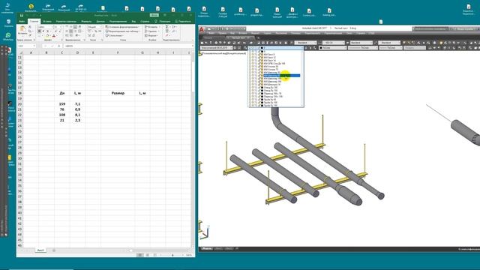Toggle italic formatting in Excel
Screen dimensions: 480x270
(x=43, y=31)
